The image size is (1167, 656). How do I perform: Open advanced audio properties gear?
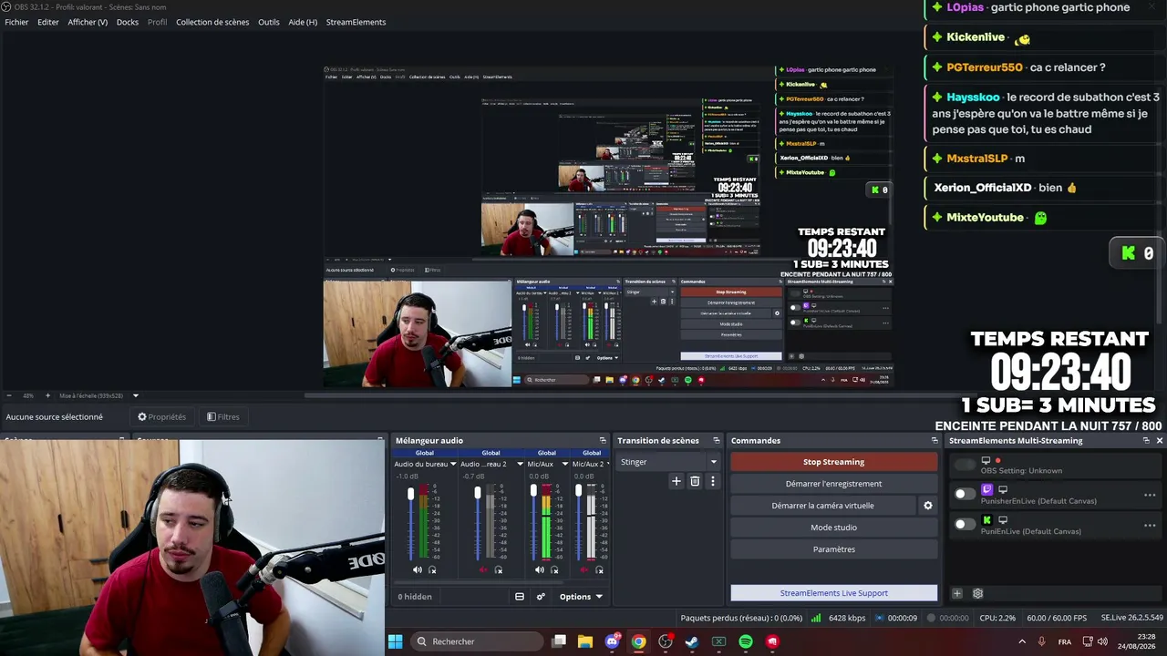coord(541,597)
